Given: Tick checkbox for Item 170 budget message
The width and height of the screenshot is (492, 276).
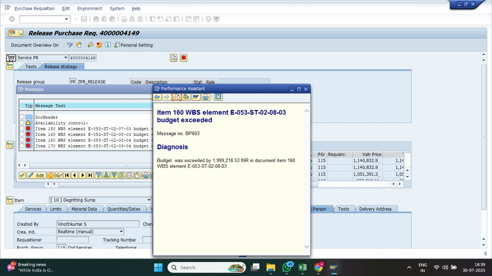Looking at the screenshot, I should (x=22, y=146).
